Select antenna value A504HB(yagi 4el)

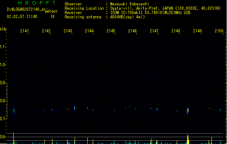coord(127,17)
